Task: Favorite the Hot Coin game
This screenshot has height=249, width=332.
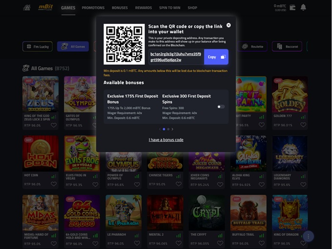Action: 54,185
